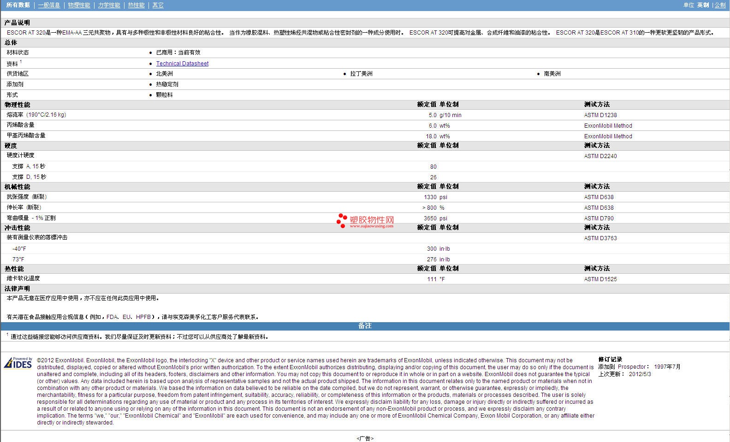Select the 甲基丙烯酸含量 row label
Viewport: 730px width, 442px height.
click(26, 136)
